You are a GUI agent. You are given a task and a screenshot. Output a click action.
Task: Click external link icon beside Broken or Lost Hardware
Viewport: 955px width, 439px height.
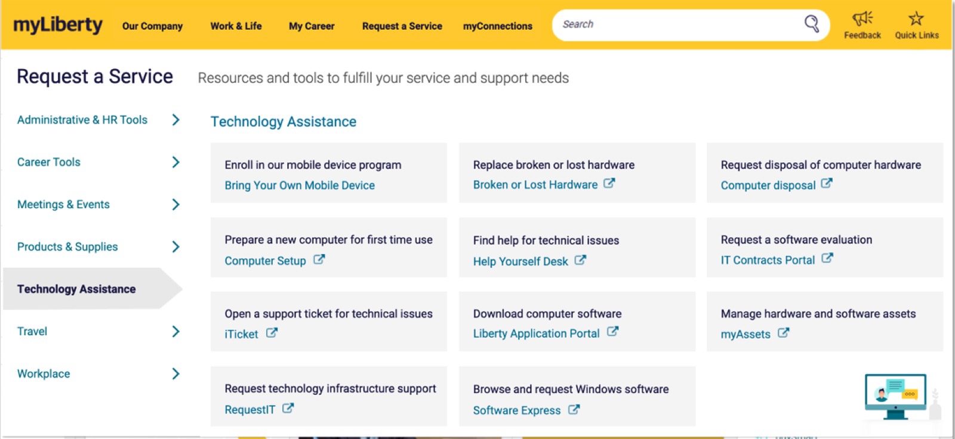coord(609,183)
